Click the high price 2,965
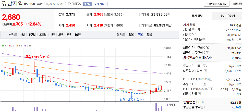 (99, 14)
